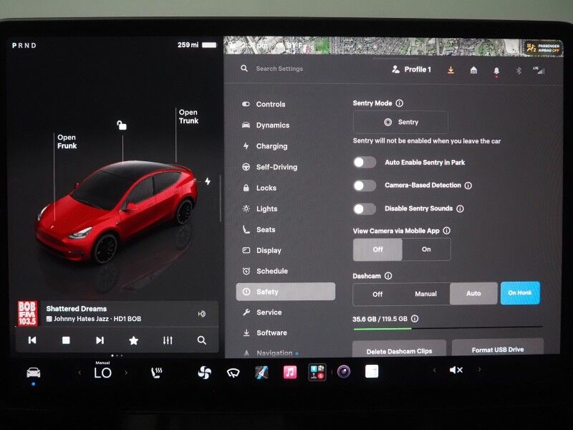Toggle Disable Sentry Sounds switch
Image resolution: width=573 pixels, height=430 pixels.
(365, 209)
